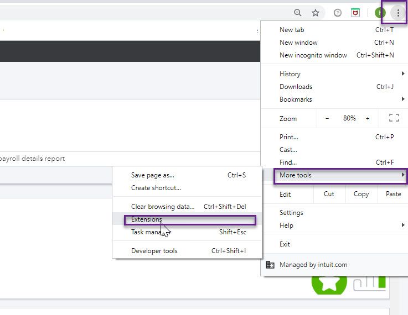
Task: Click the Paste button in Edit row
Action: point(393,194)
